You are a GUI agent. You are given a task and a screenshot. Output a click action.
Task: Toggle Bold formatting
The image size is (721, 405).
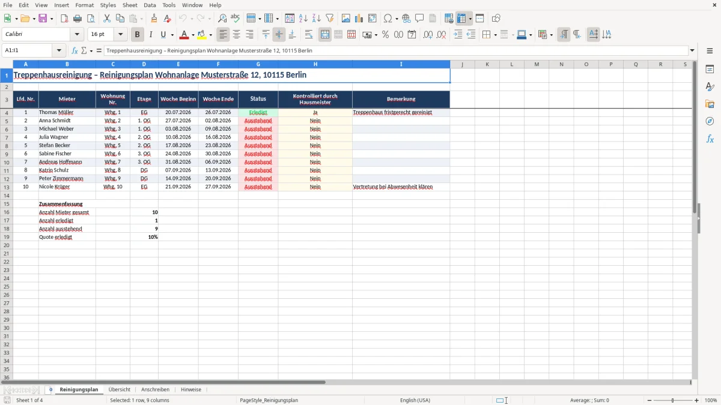pos(138,35)
